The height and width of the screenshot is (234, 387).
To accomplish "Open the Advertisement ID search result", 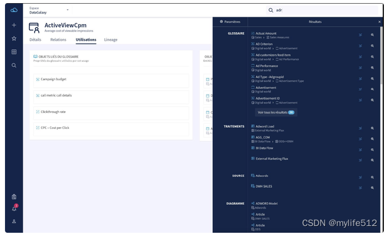I will coord(267,98).
